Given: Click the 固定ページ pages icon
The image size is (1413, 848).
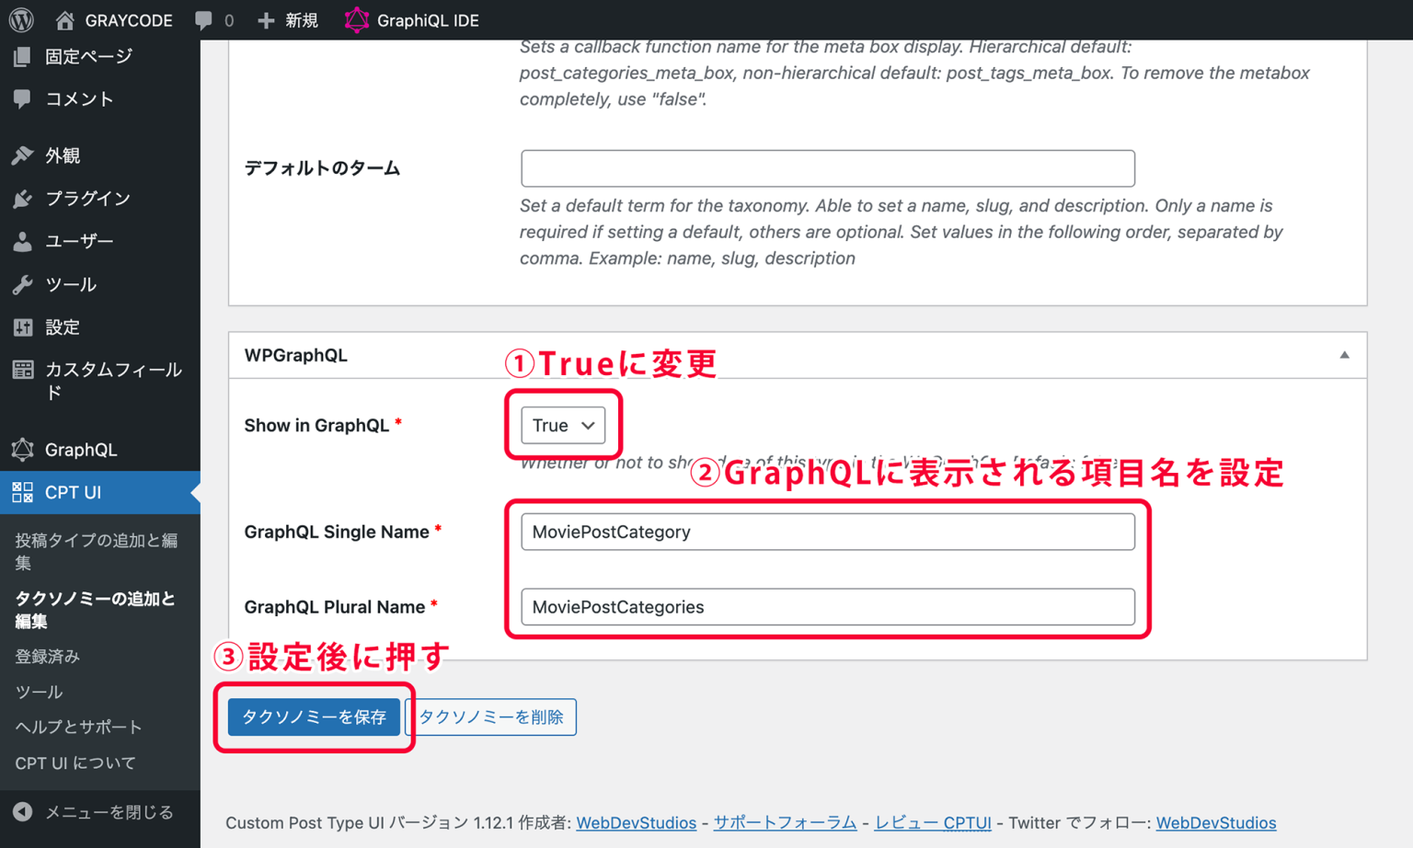Looking at the screenshot, I should (22, 56).
